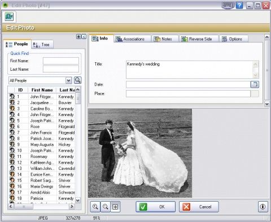Click the info panel scroll down arrow
This screenshot has height=222, width=271.
pos(267,104)
